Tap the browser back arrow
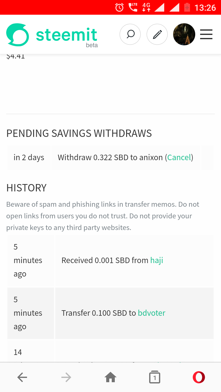Viewport: 221px width, 392px height. pos(22,378)
